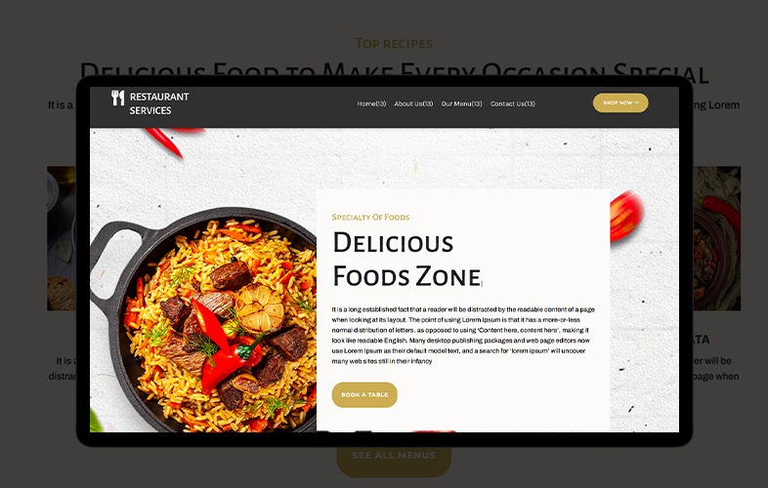Open the right dish thumbnail with red pepper
The height and width of the screenshot is (488, 768).
point(716,238)
